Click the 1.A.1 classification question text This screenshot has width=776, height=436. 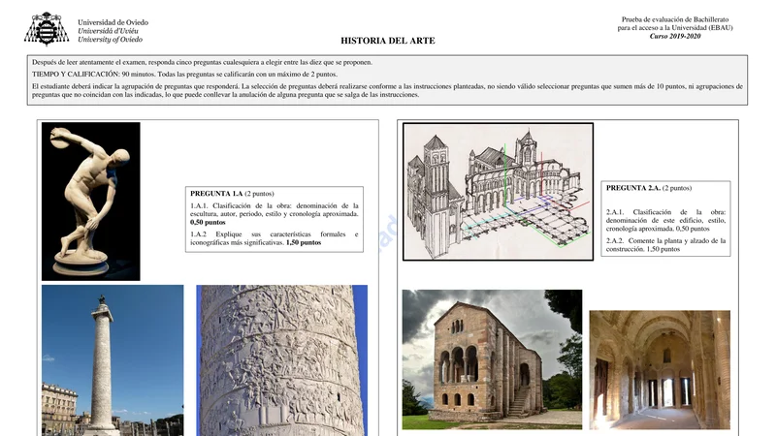275,214
